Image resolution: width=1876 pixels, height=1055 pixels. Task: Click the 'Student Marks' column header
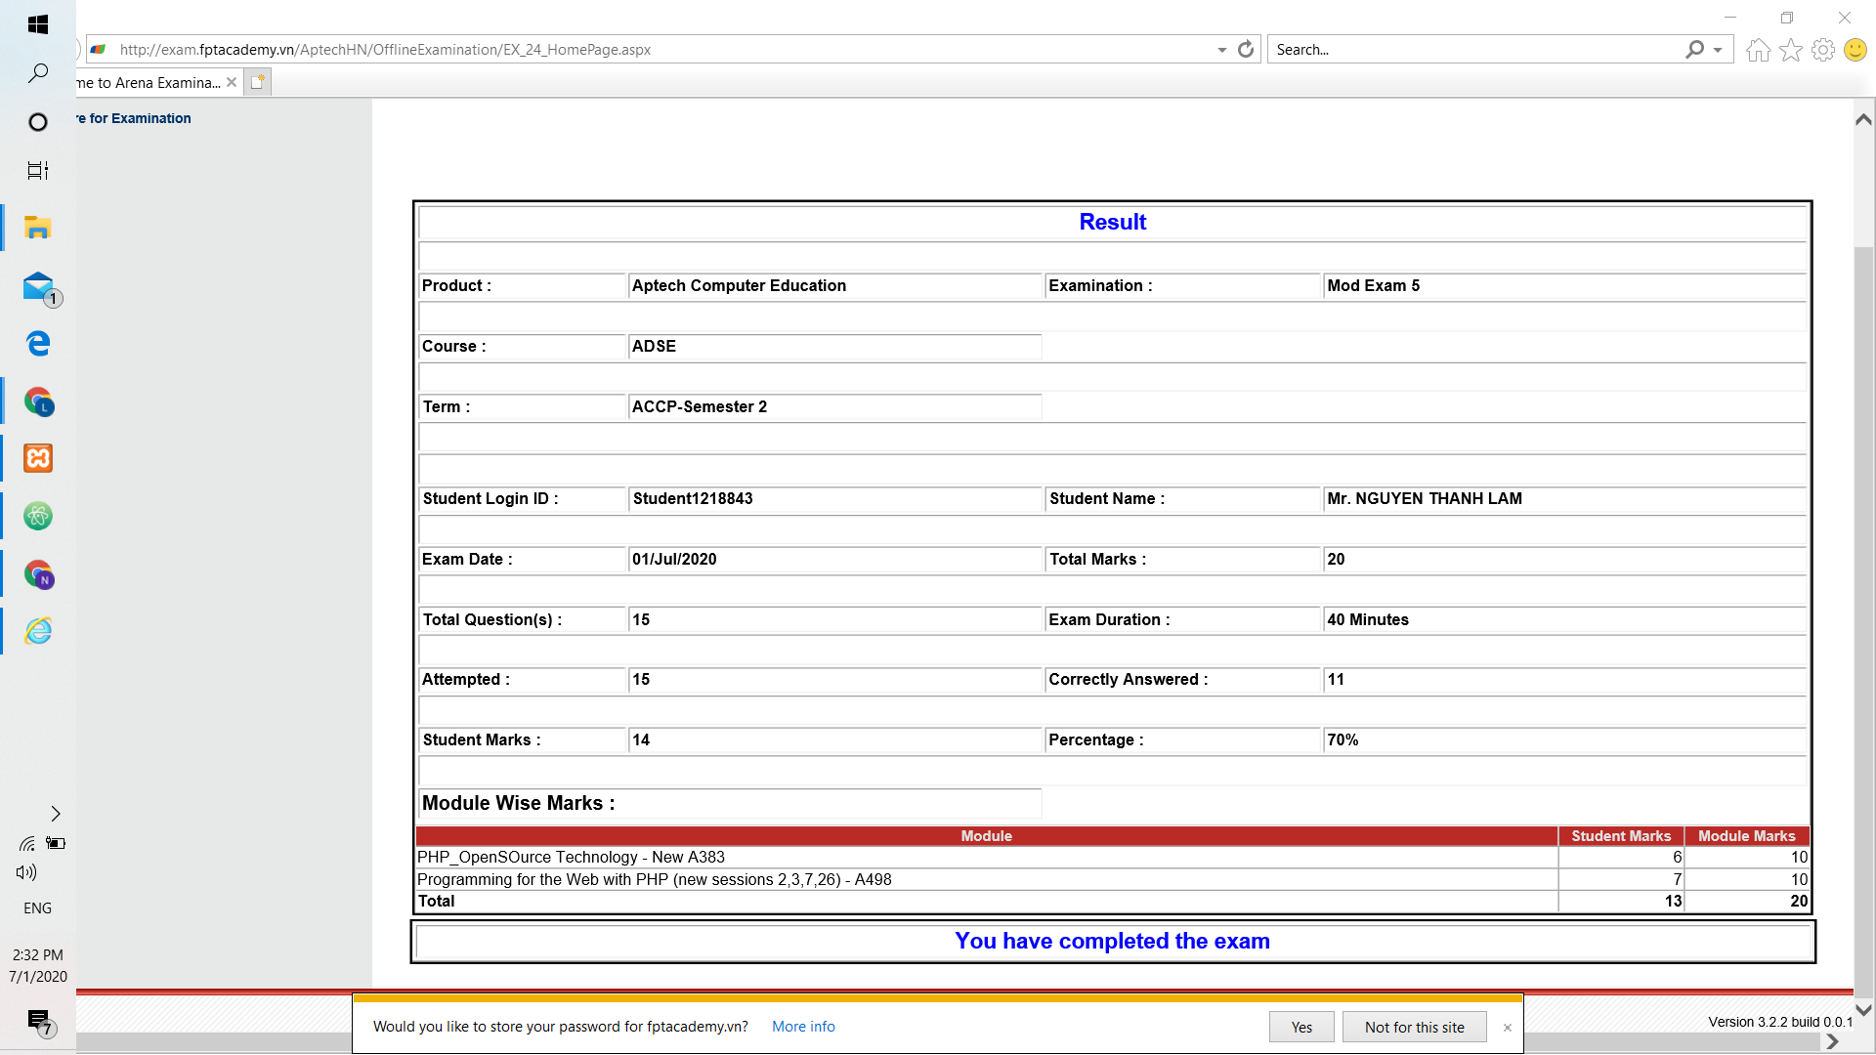[x=1621, y=836]
